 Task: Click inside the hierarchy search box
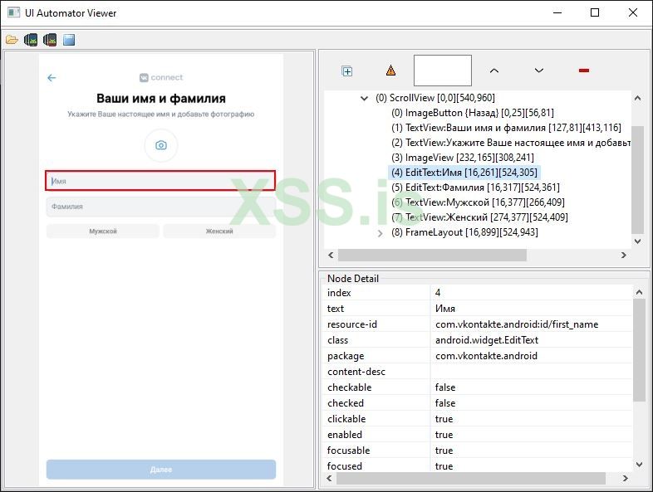coord(442,71)
